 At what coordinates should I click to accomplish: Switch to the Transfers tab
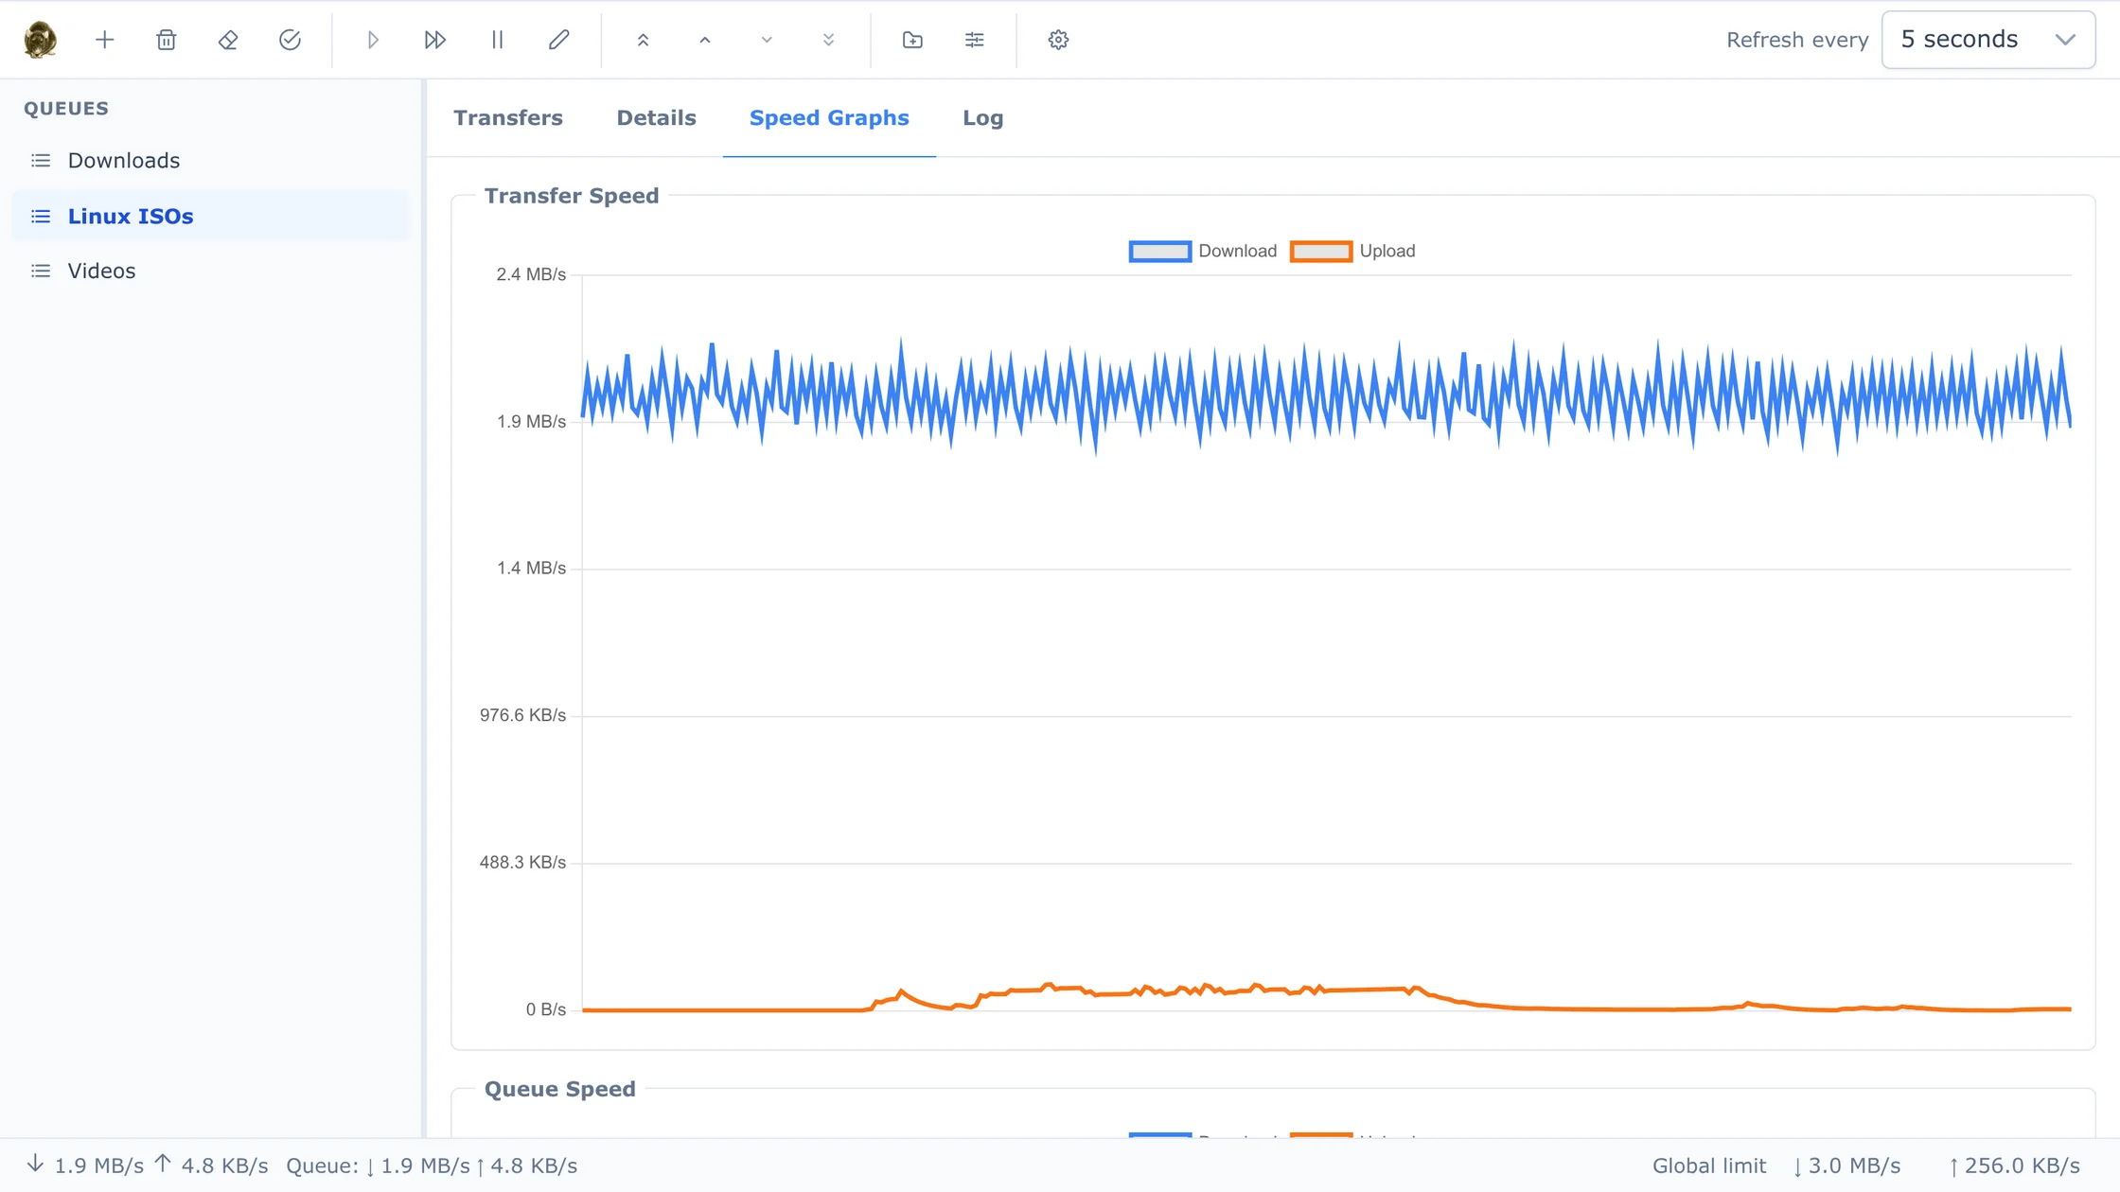click(x=508, y=118)
